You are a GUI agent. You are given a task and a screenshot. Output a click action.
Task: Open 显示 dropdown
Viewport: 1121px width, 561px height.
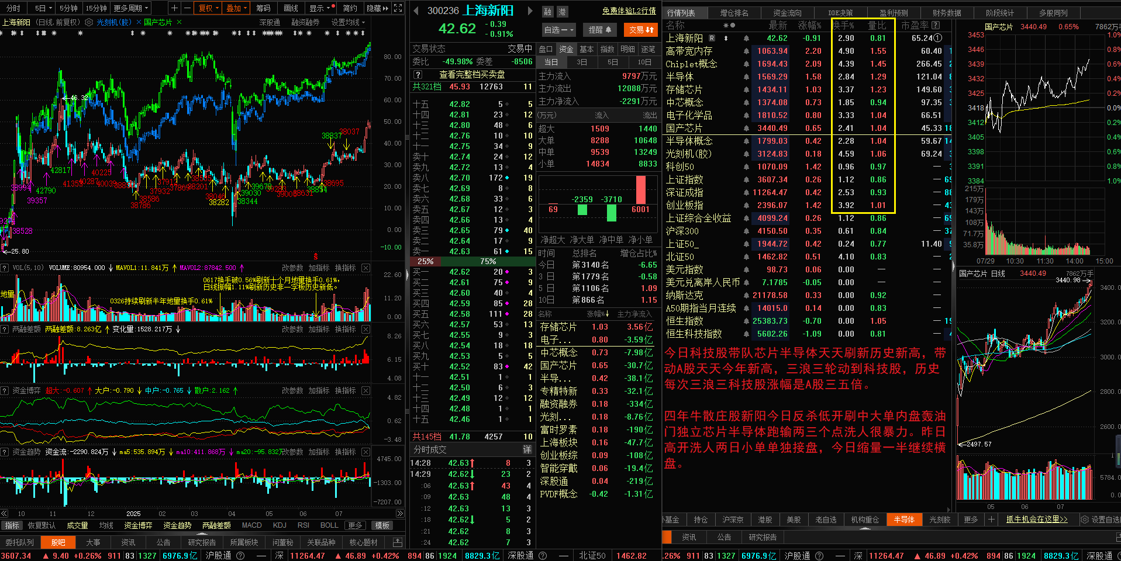click(322, 8)
